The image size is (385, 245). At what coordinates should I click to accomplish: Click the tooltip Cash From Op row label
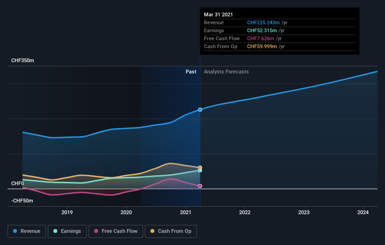tap(220, 46)
